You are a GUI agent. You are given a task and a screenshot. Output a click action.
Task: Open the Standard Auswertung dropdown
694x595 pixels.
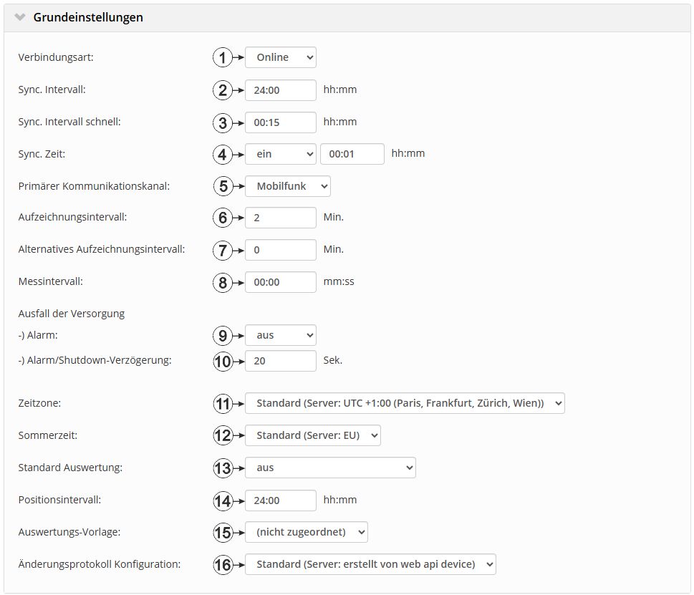(329, 468)
